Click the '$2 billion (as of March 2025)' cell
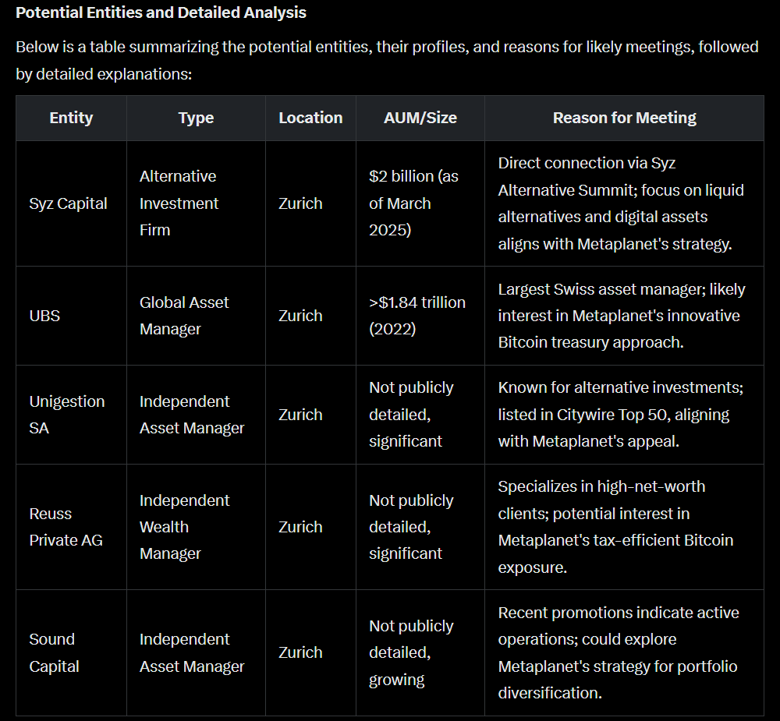 coord(420,203)
